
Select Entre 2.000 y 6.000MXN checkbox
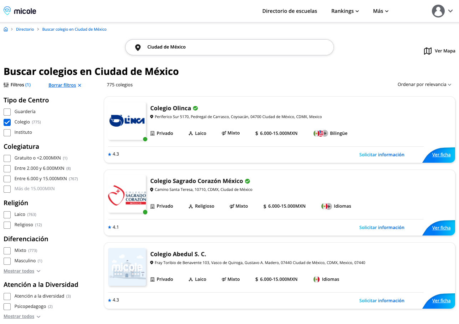(7, 168)
